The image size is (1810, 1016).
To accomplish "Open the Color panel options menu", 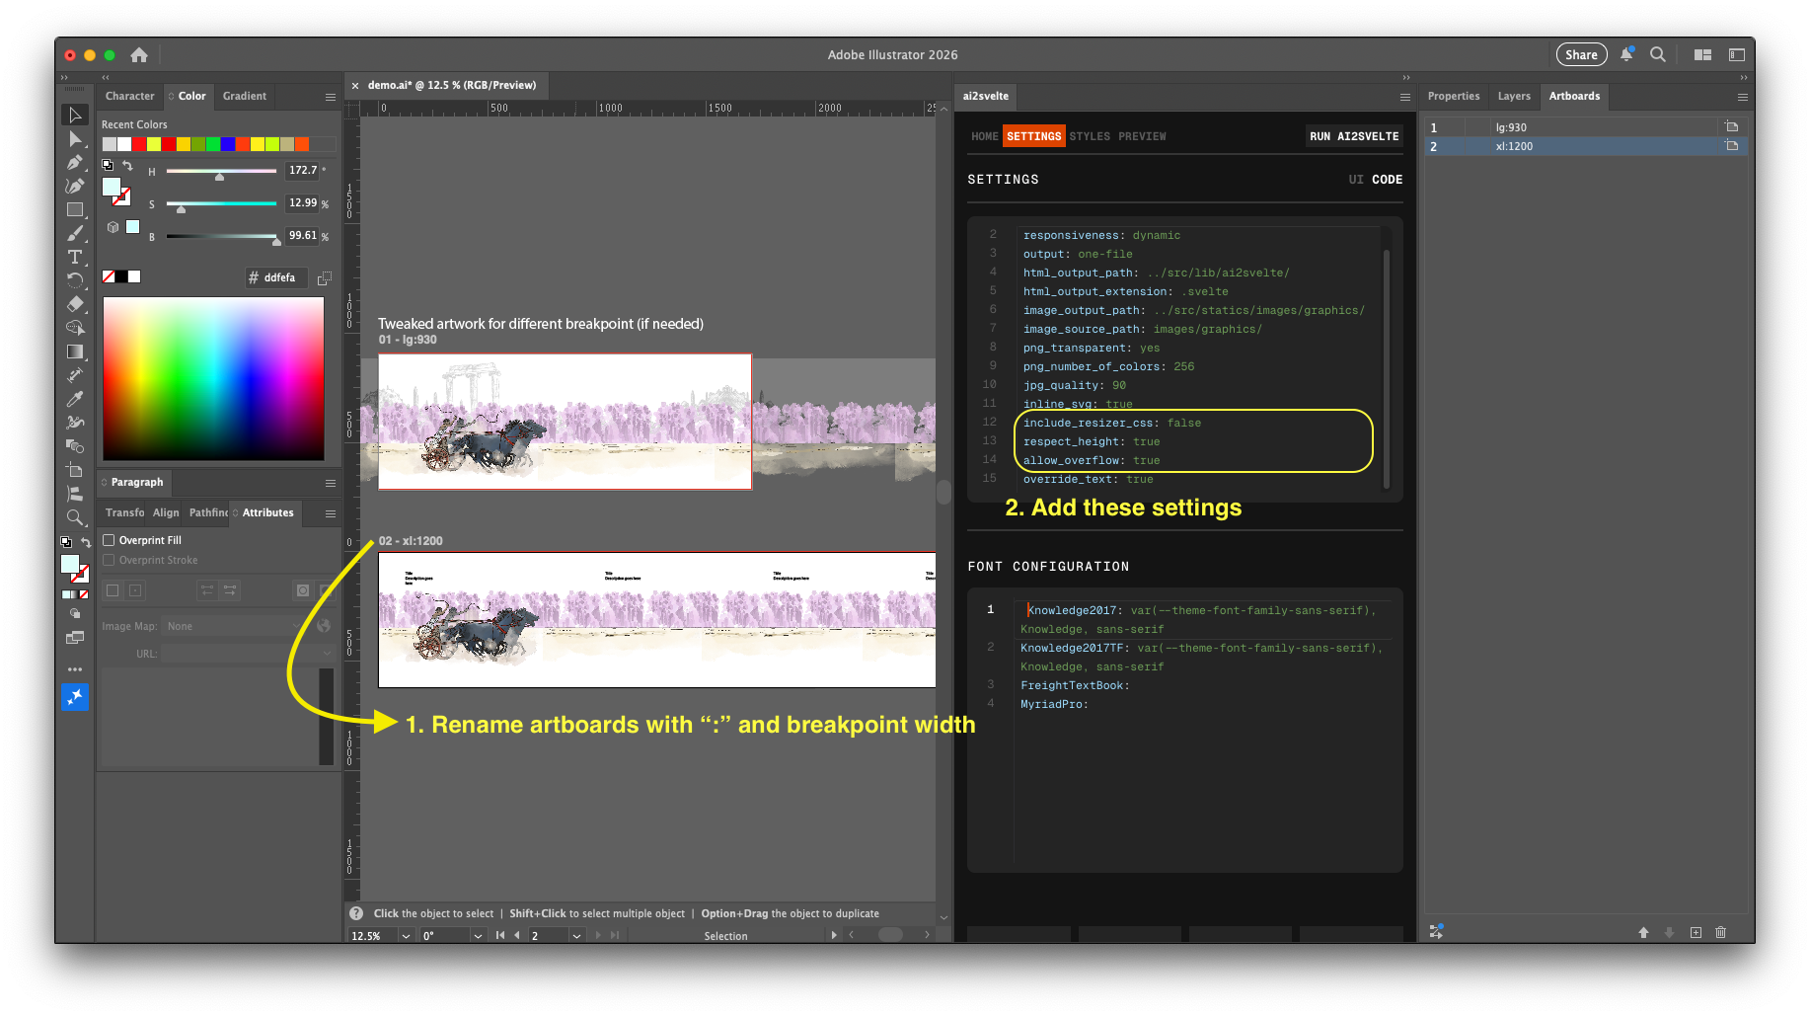I will pos(331,97).
